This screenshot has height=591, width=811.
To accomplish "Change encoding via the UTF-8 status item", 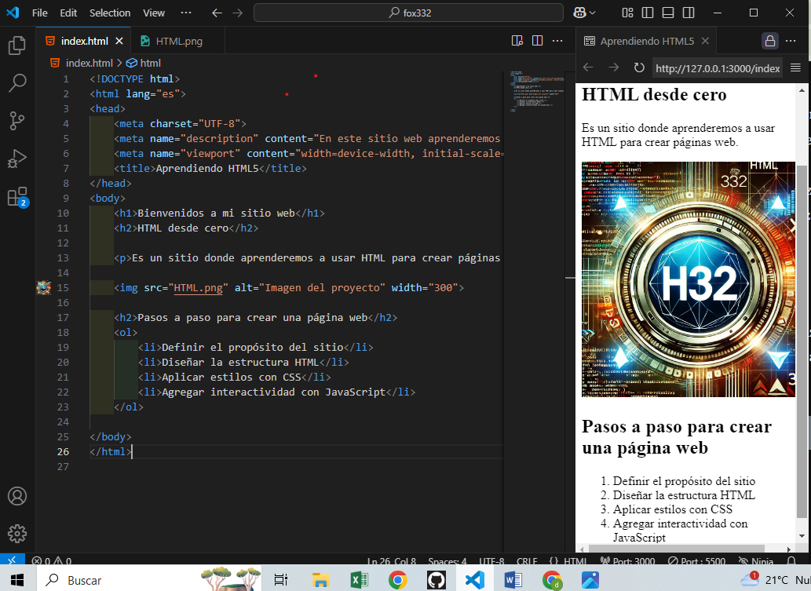I will click(x=491, y=560).
